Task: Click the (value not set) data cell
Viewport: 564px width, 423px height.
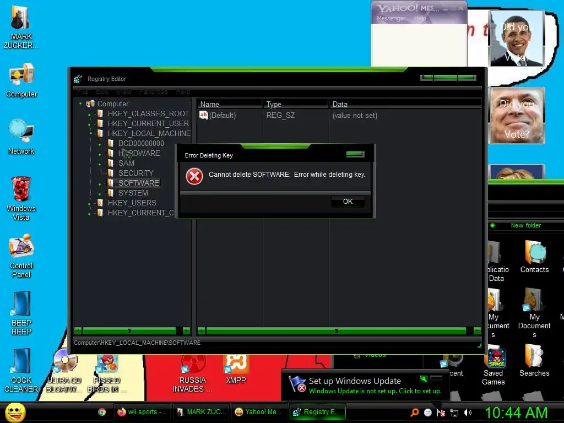Action: tap(355, 116)
